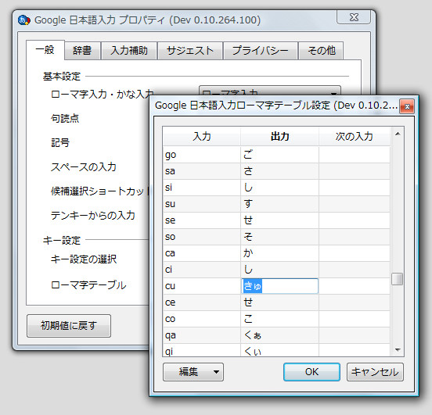This screenshot has height=415, width=432.
Task: Close the properties window
Action: click(354, 17)
